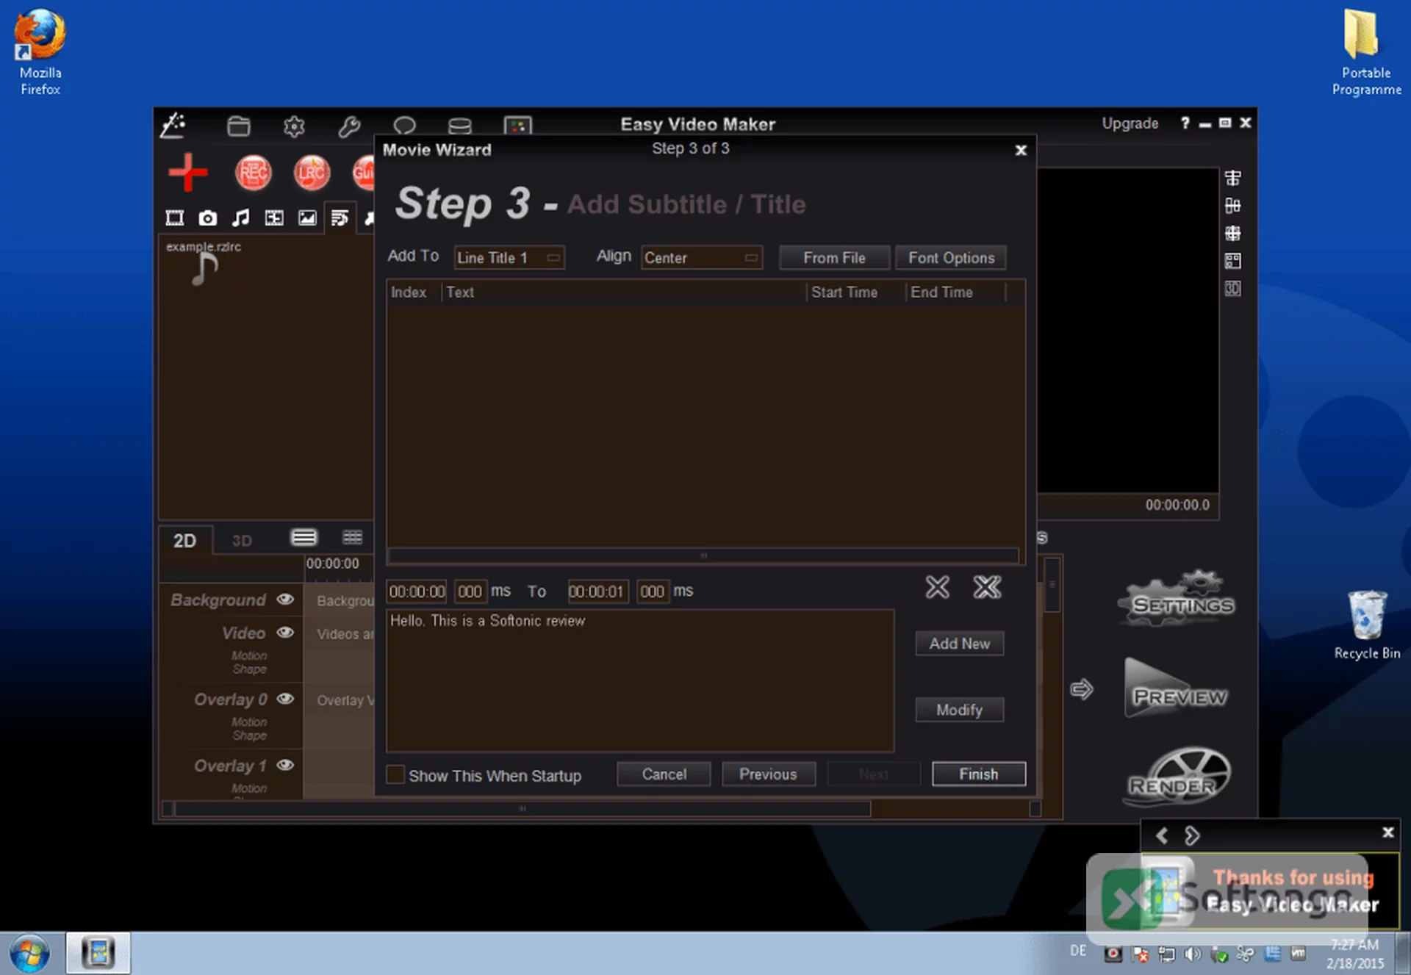Click delete all subtitles double X icon

tap(987, 587)
